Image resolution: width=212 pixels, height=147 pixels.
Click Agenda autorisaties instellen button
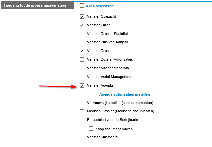tap(124, 94)
